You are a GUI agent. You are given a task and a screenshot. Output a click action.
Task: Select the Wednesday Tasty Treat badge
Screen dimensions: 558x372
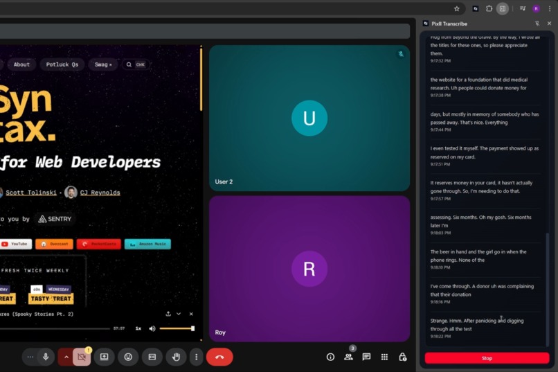[51, 294]
